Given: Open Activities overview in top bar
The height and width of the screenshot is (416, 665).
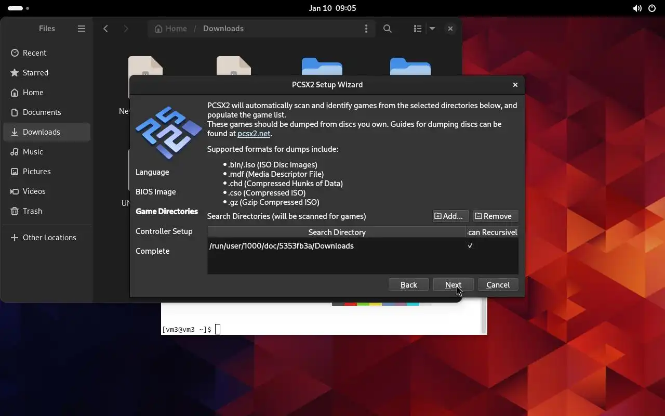Looking at the screenshot, I should tap(19, 8).
